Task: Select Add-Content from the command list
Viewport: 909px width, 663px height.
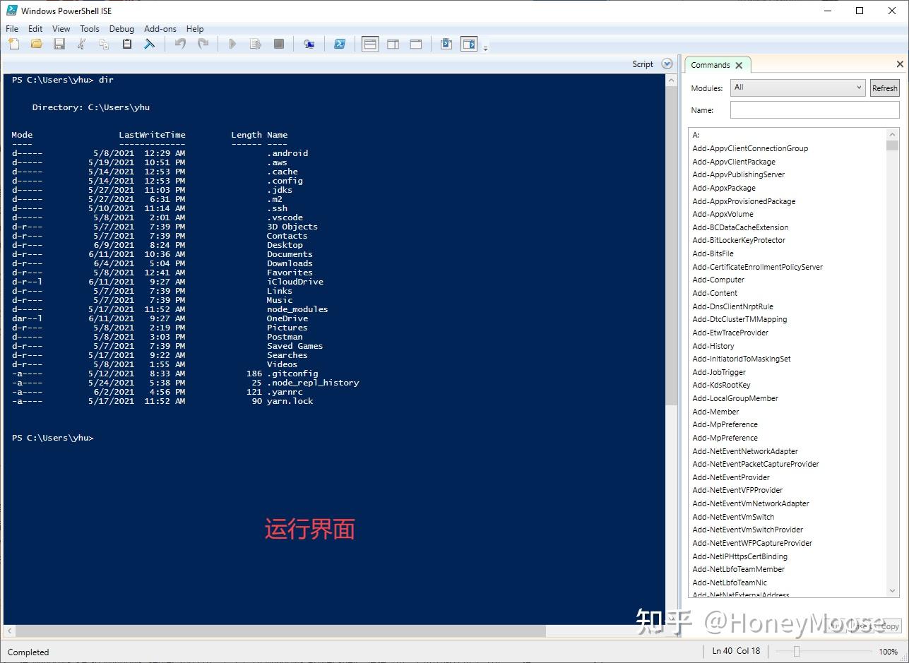Action: pos(714,293)
